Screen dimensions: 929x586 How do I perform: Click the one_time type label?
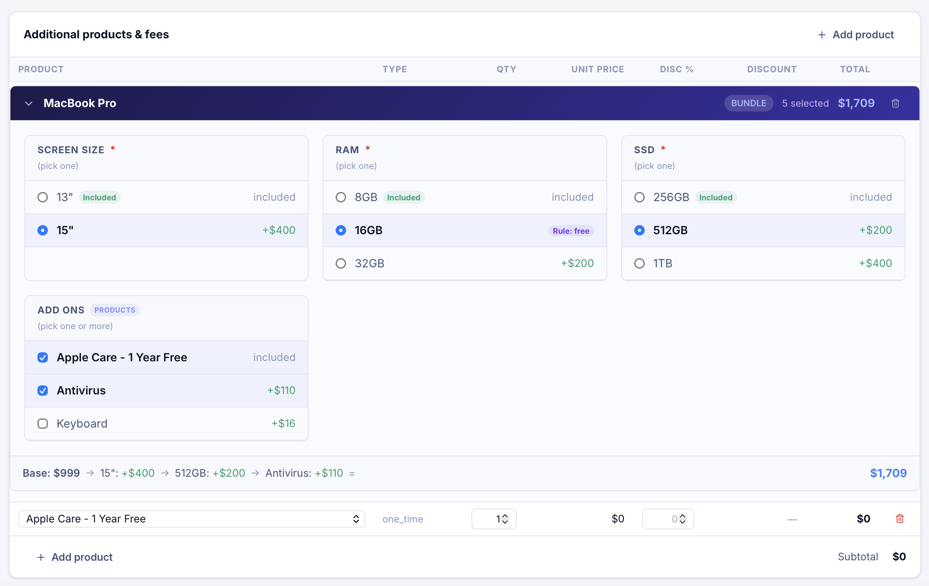click(403, 519)
